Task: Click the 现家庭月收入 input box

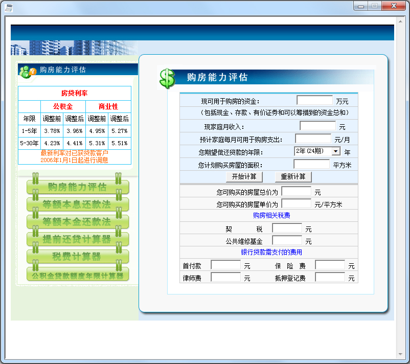Action: coord(317,126)
